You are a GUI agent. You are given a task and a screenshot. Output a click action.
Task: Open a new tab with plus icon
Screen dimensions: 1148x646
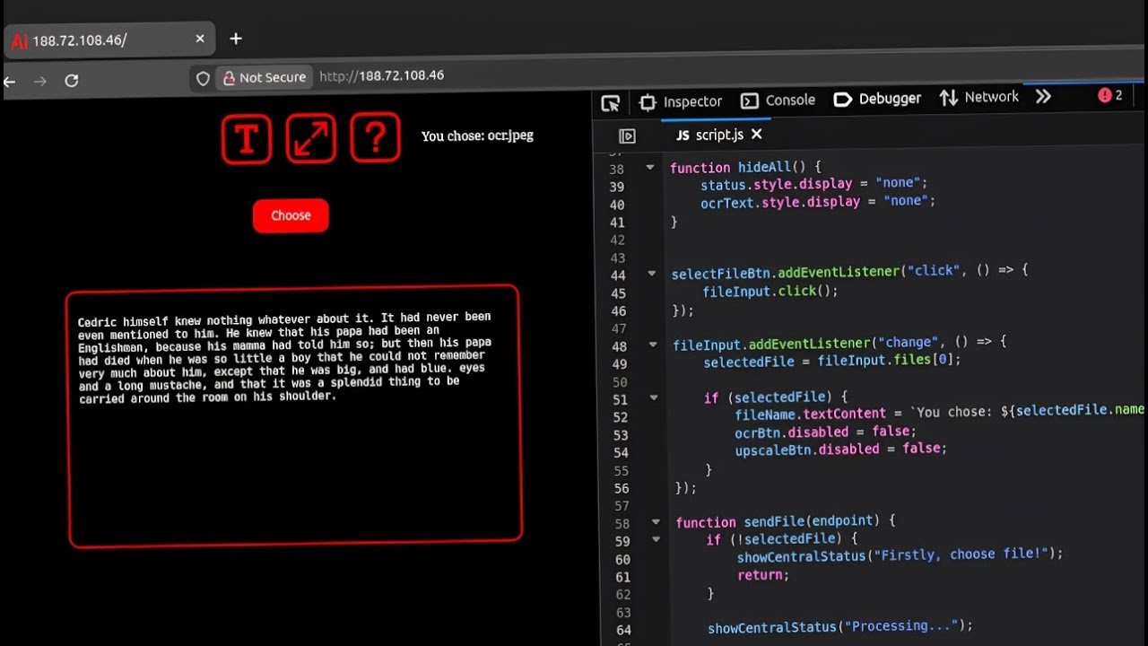tap(236, 39)
